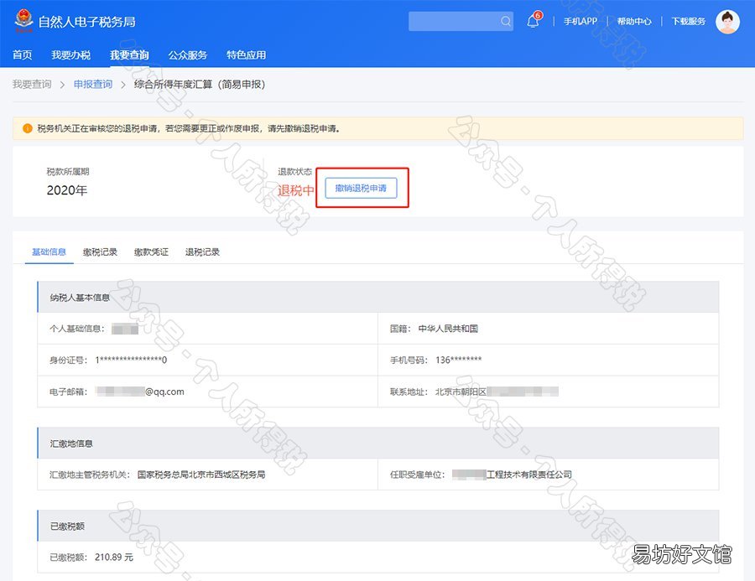Click 我要查询 breadcrumb
This screenshot has width=755, height=581.
click(x=32, y=84)
